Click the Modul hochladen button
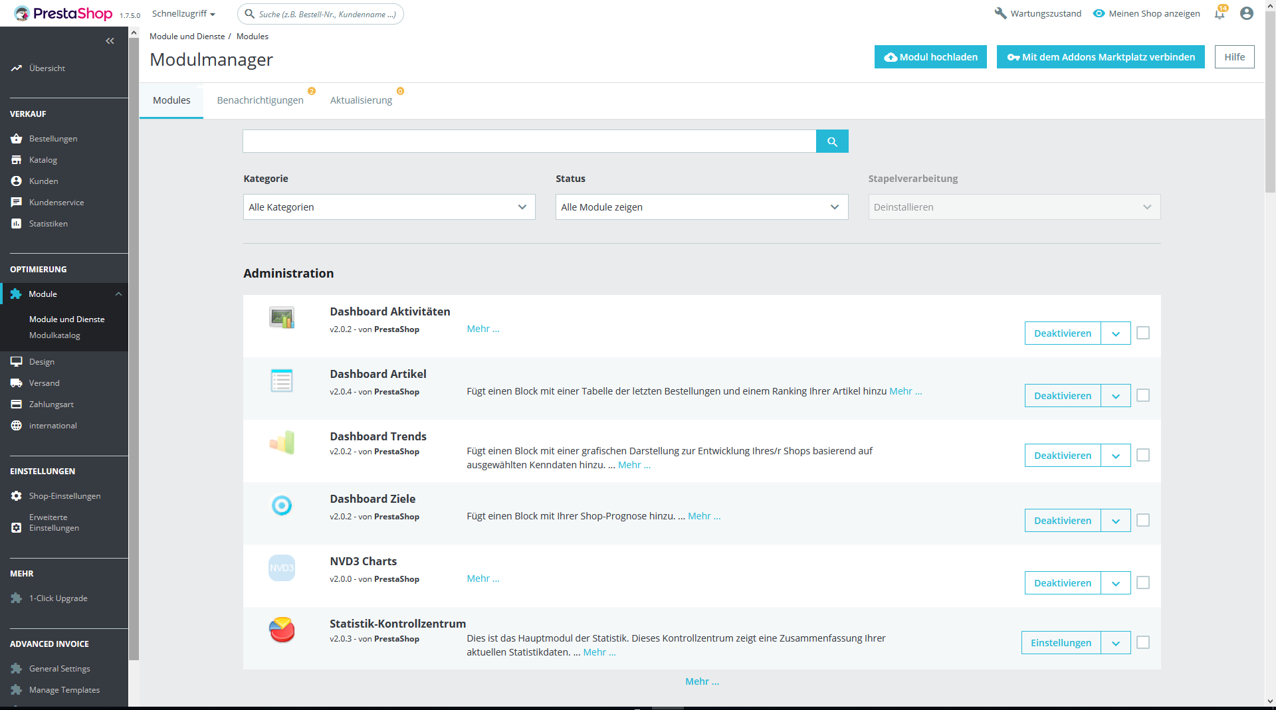The image size is (1276, 710). (930, 57)
